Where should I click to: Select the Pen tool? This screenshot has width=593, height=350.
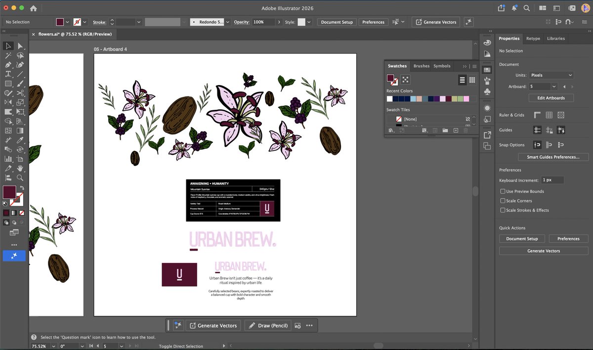click(8, 65)
